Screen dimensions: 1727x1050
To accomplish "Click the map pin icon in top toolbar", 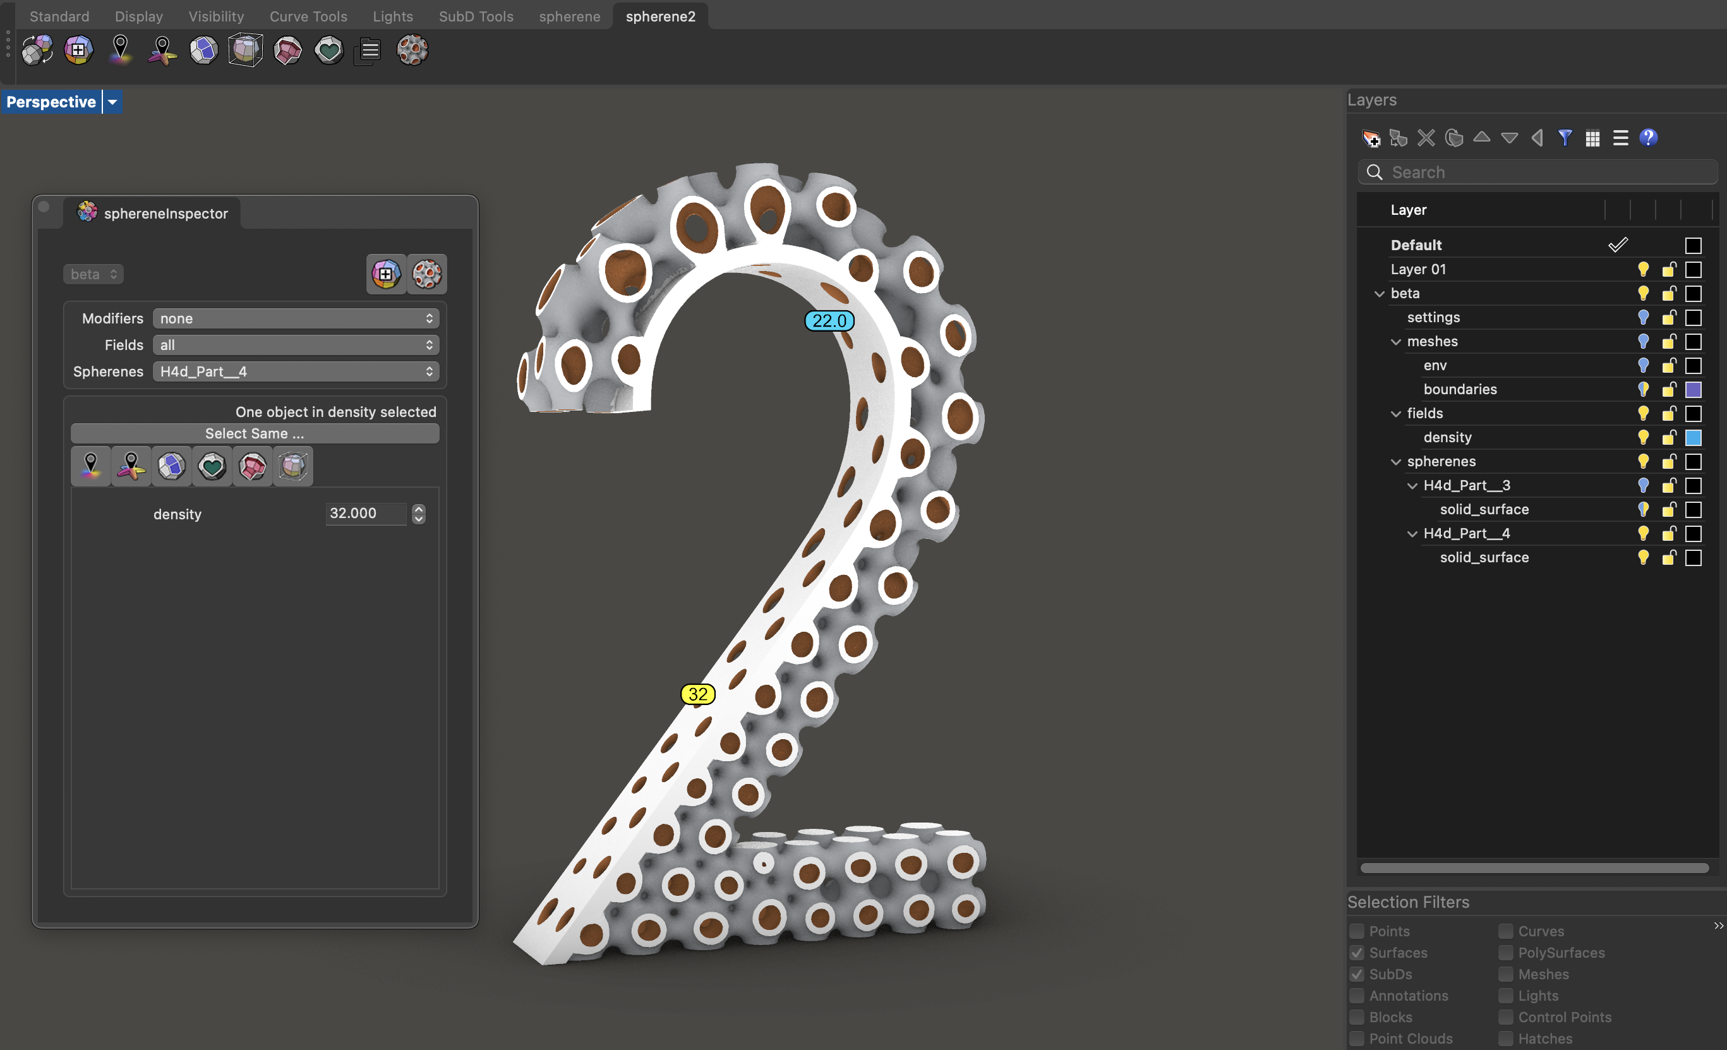I will click(121, 51).
